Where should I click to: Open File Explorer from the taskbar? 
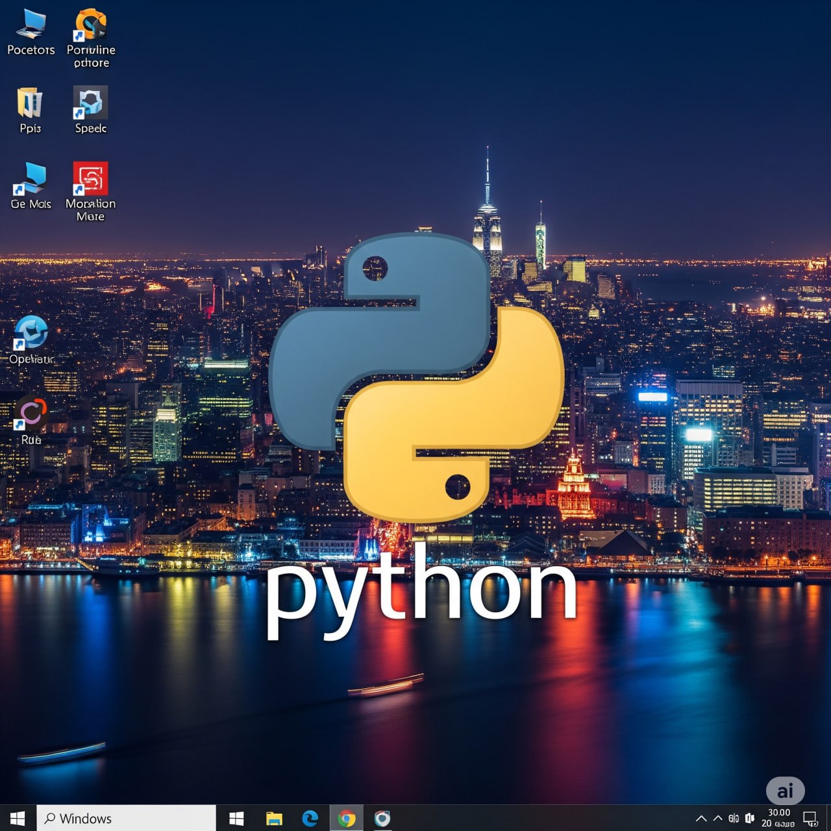(274, 818)
